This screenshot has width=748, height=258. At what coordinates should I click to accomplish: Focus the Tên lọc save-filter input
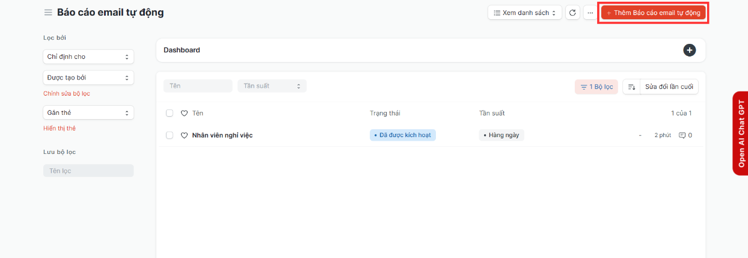(88, 171)
